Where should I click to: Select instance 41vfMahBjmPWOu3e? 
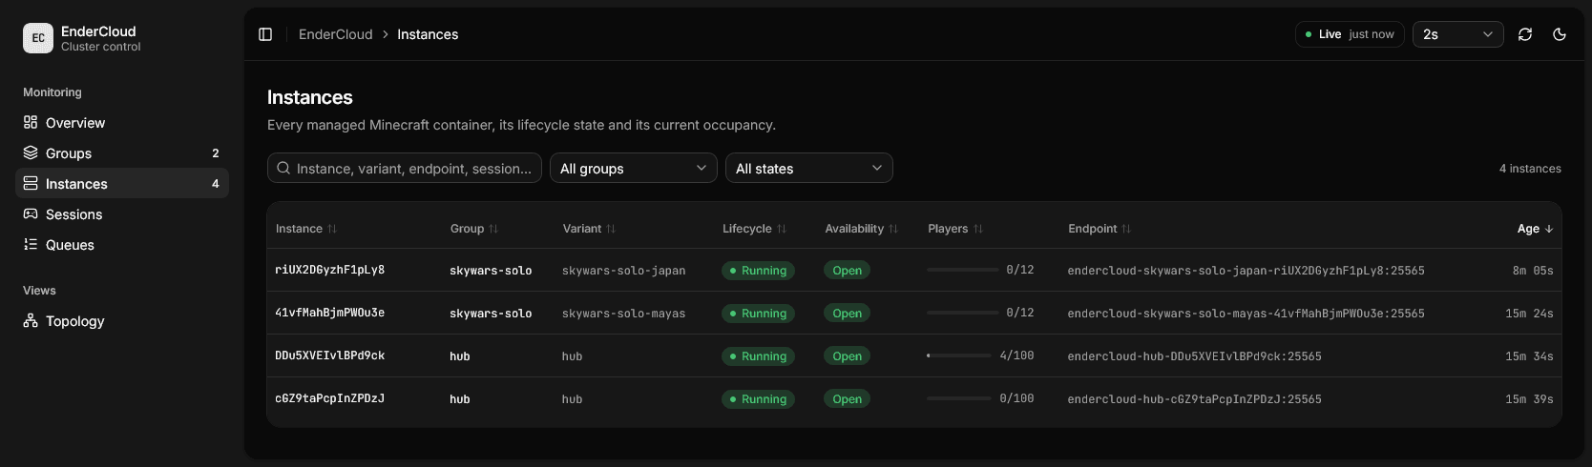pyautogui.click(x=330, y=313)
